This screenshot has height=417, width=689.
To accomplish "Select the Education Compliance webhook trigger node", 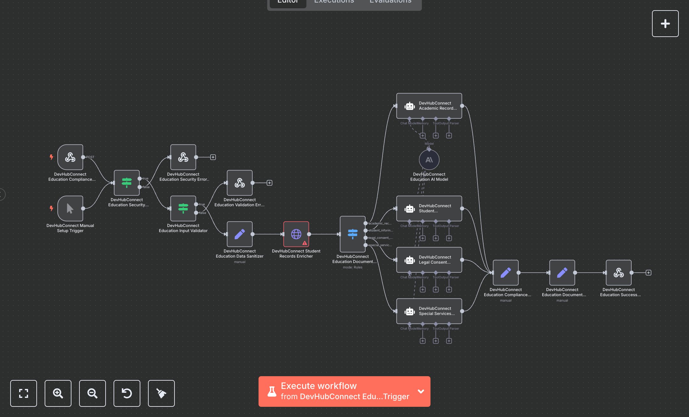I will [70, 157].
